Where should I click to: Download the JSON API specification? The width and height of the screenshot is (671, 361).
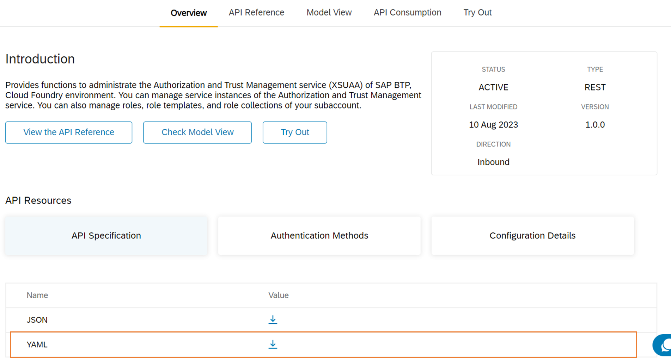click(x=273, y=319)
